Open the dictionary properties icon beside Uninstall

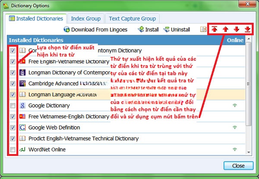[x=203, y=29]
